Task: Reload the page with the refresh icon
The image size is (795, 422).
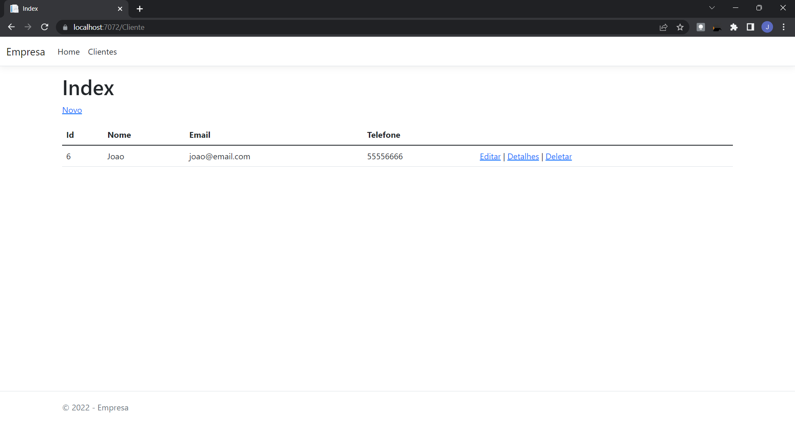Action: 44,27
